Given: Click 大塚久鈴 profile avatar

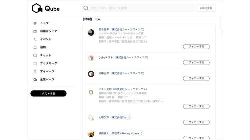Looking at the screenshot, I should [x=91, y=118].
